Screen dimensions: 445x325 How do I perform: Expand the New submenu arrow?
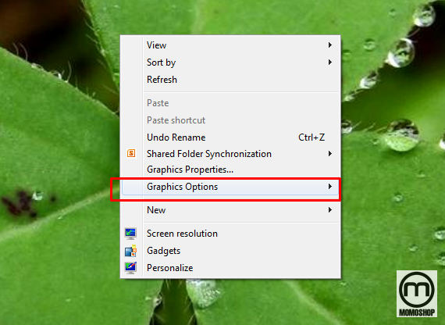point(329,209)
